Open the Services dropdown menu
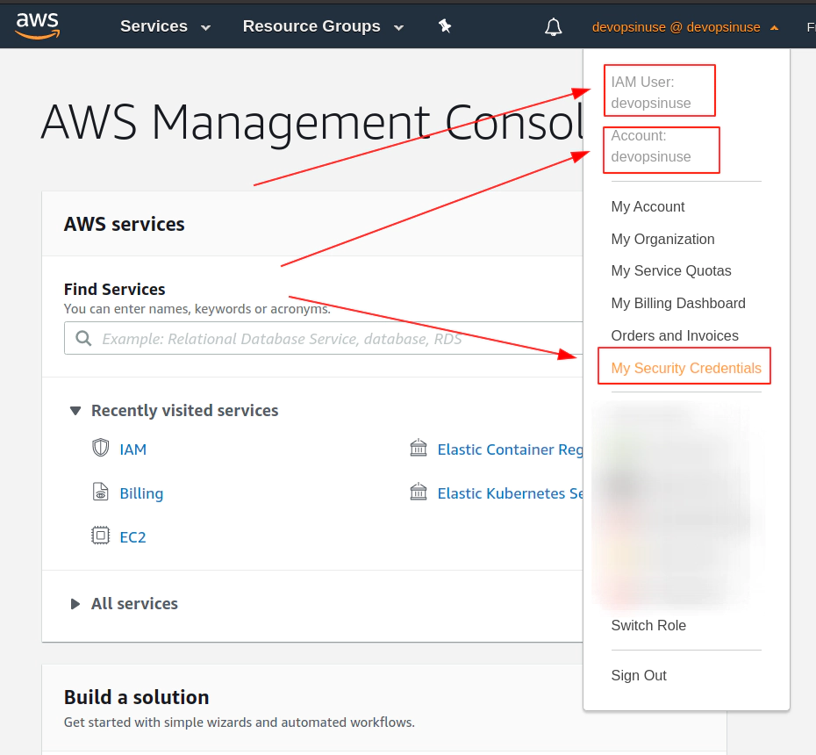816x755 pixels. (165, 26)
